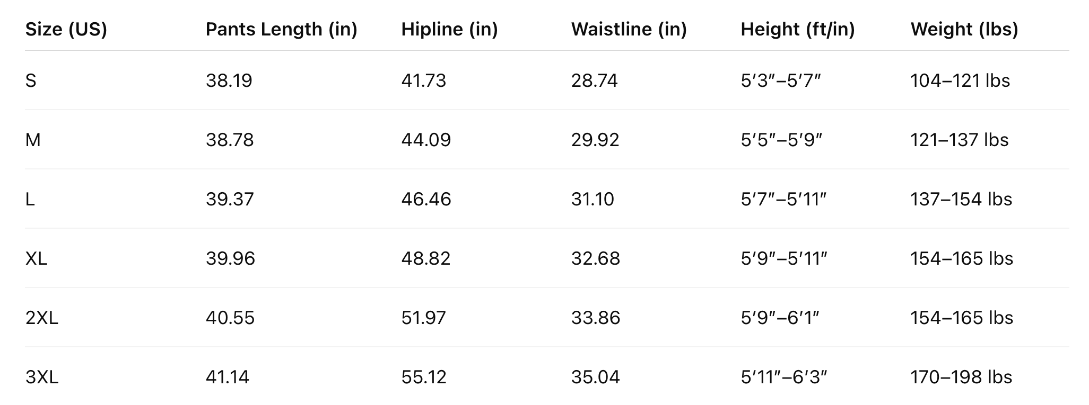Select the 2XL height 5′9″–6′1″

[780, 318]
